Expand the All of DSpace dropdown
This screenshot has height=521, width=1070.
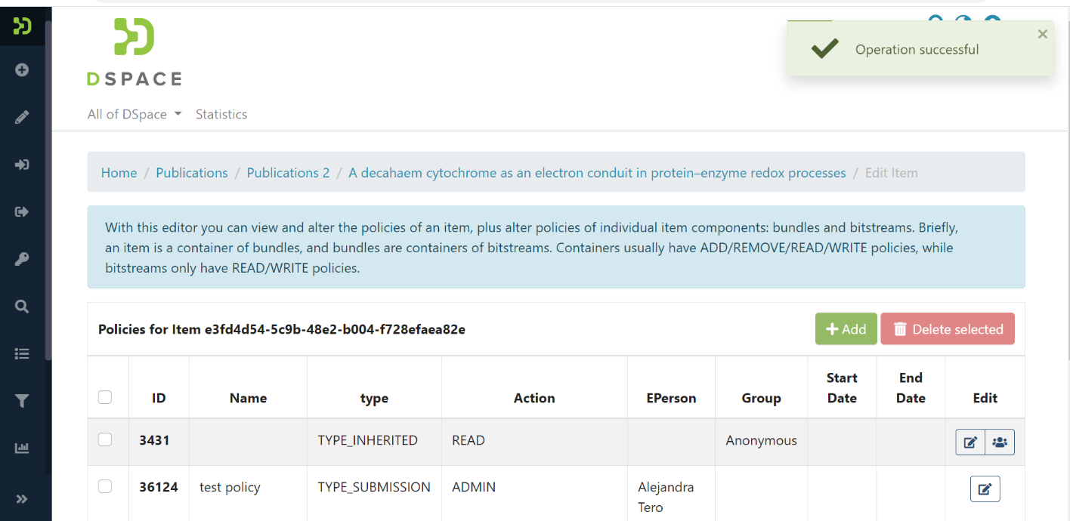click(x=135, y=115)
